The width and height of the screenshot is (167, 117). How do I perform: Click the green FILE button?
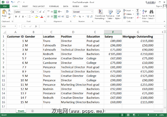click(5, 6)
